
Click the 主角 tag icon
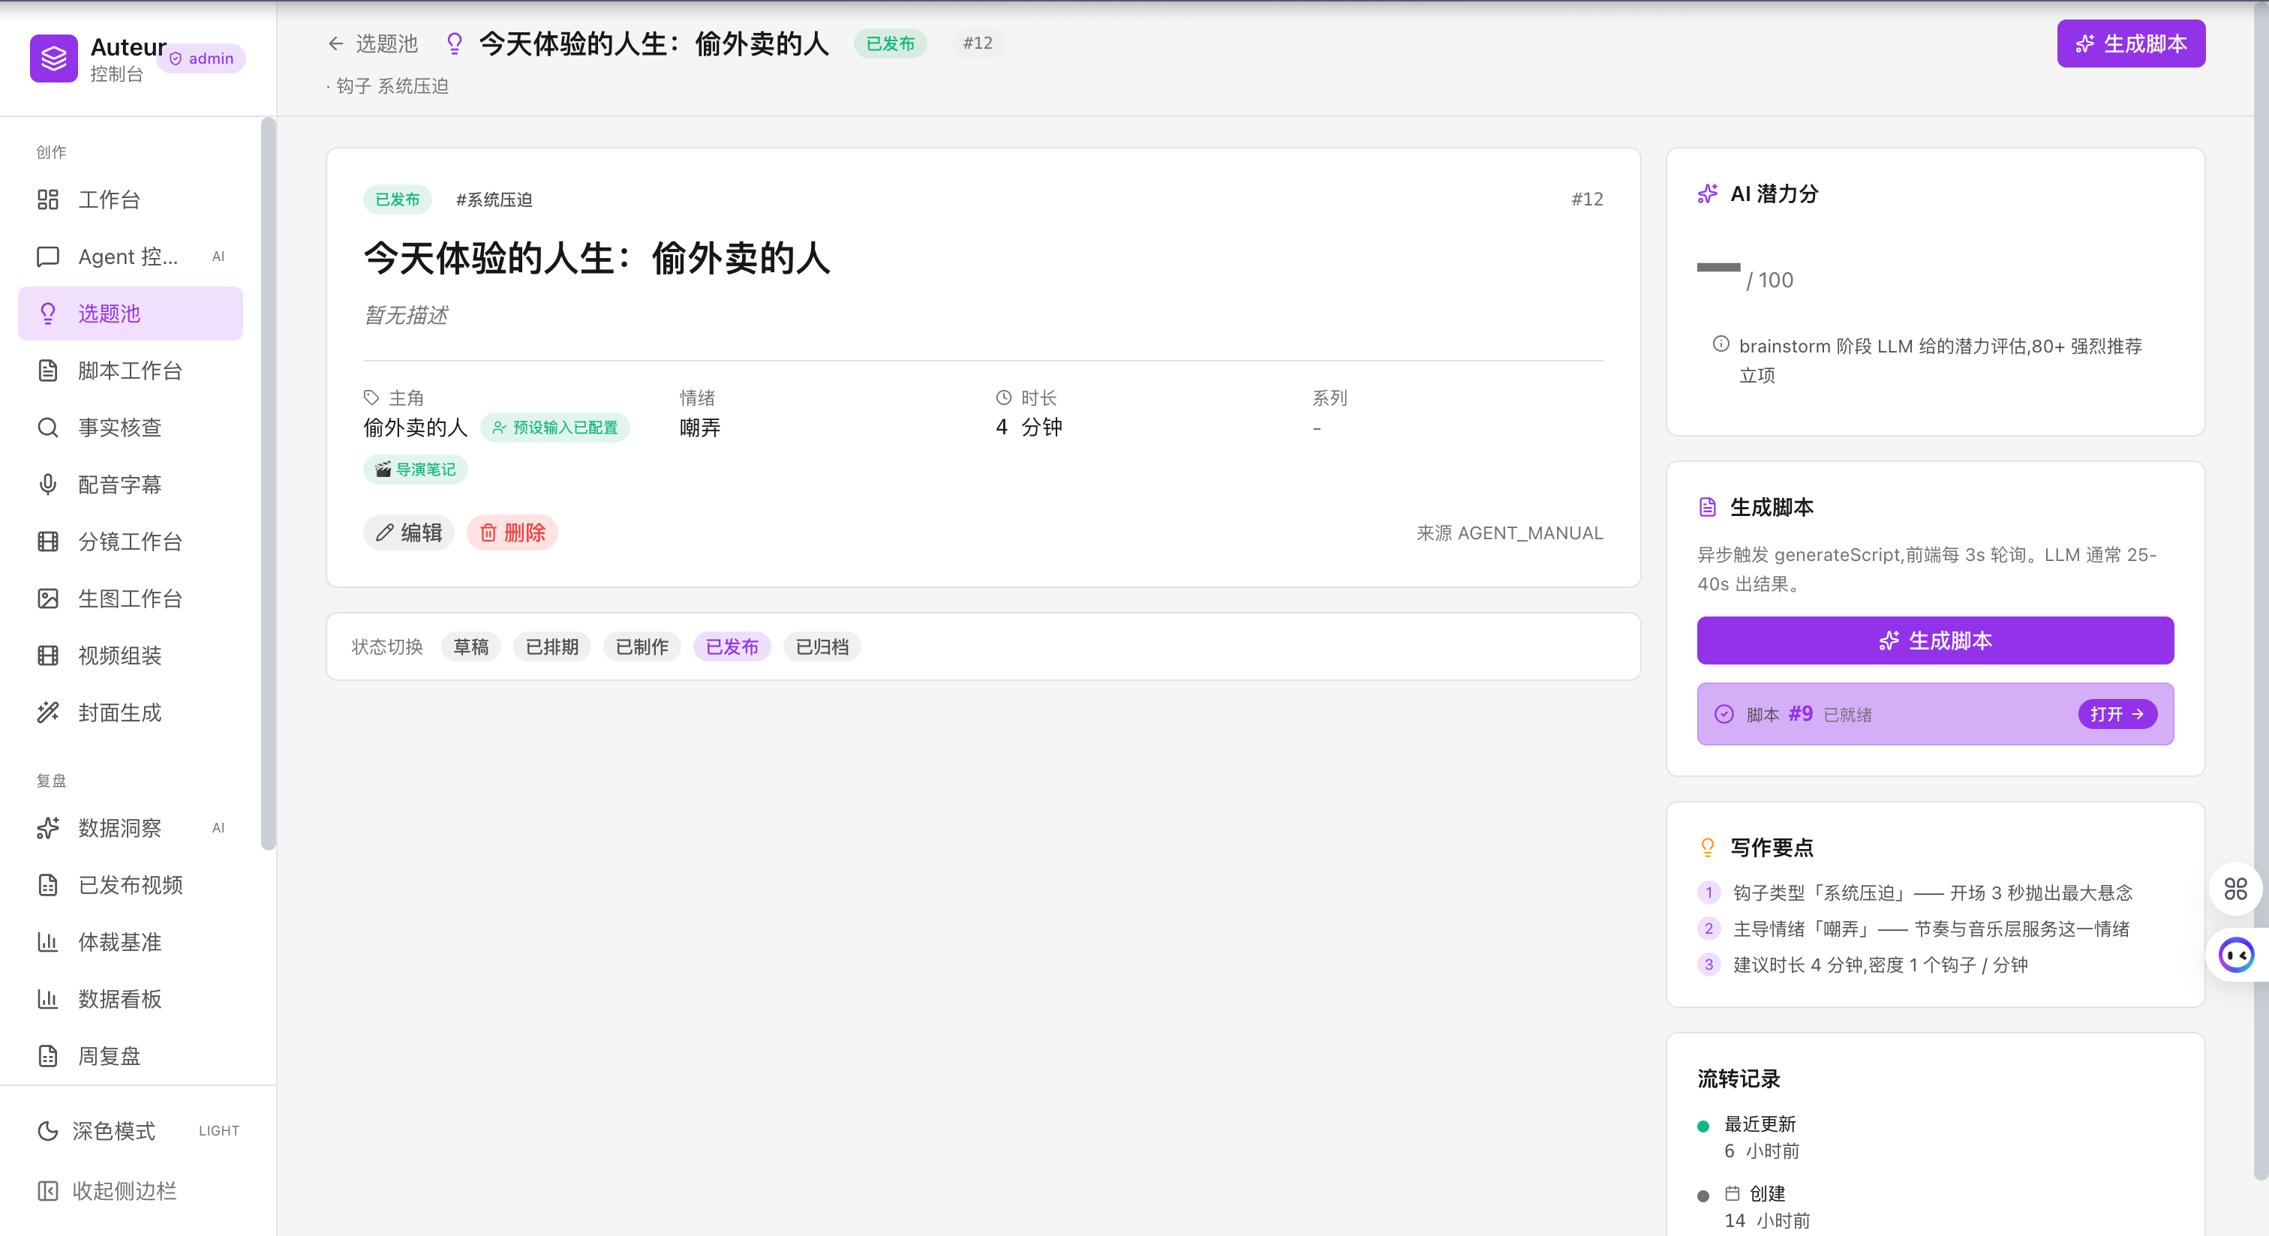pyautogui.click(x=371, y=397)
